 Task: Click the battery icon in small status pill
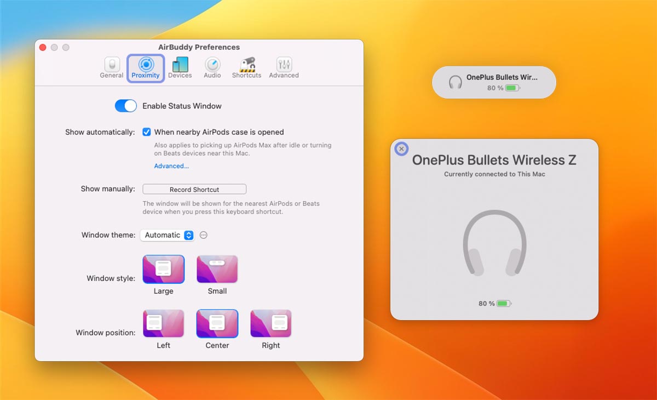pos(512,88)
